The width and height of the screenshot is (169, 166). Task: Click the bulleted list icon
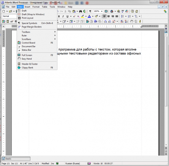click(x=123, y=16)
